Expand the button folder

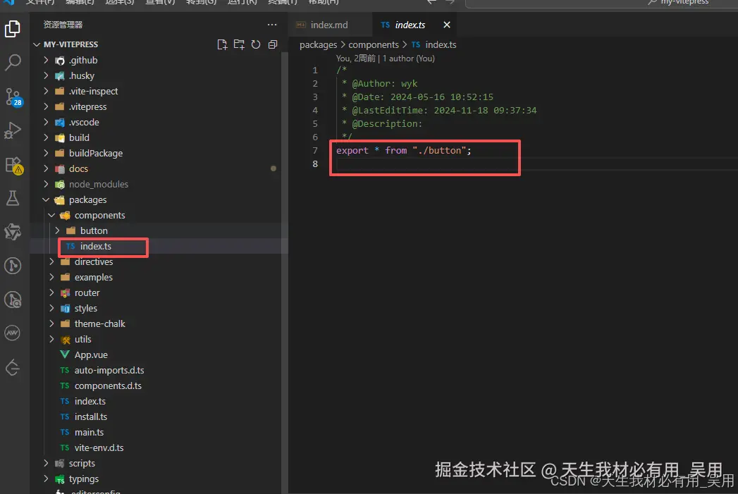[x=57, y=230]
